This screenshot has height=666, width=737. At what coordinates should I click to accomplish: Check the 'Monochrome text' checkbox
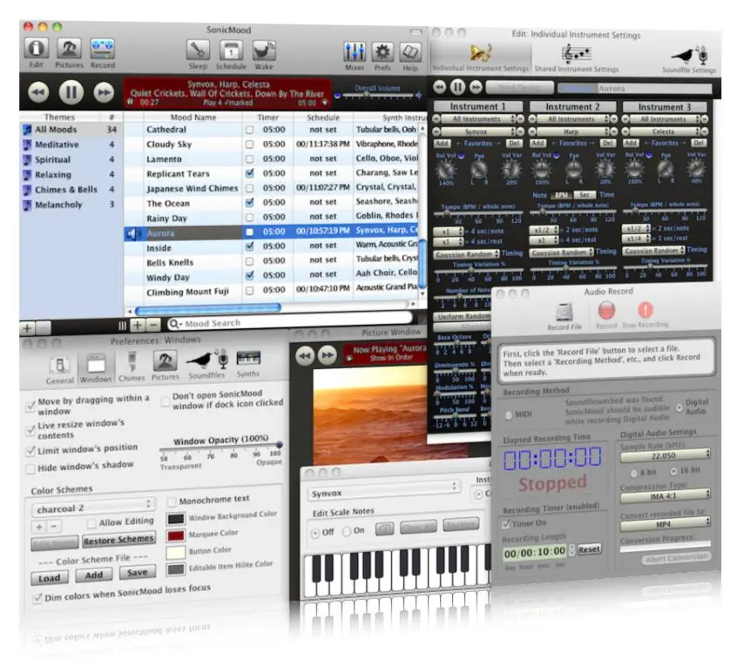172,502
